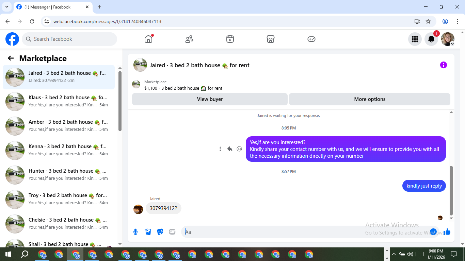Click the View buyer button
465x261 pixels.
coord(210,99)
